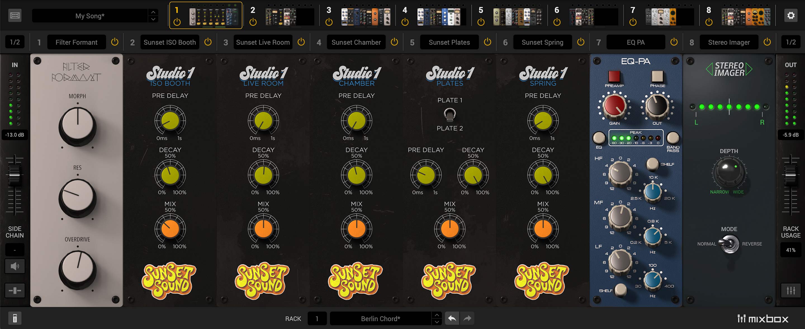Toggle Filter Formant slot power button
The width and height of the screenshot is (805, 329).
coord(115,42)
